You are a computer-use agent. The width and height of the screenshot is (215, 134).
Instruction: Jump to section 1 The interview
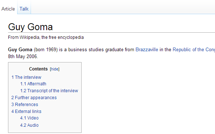[x=26, y=77]
